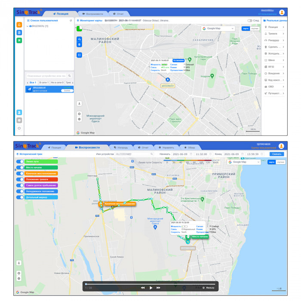
Task: Switch Position map to satellite view
Action: pos(255,28)
